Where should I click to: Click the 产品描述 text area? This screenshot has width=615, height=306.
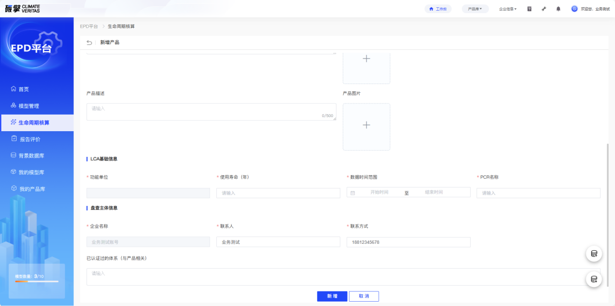[211, 112]
